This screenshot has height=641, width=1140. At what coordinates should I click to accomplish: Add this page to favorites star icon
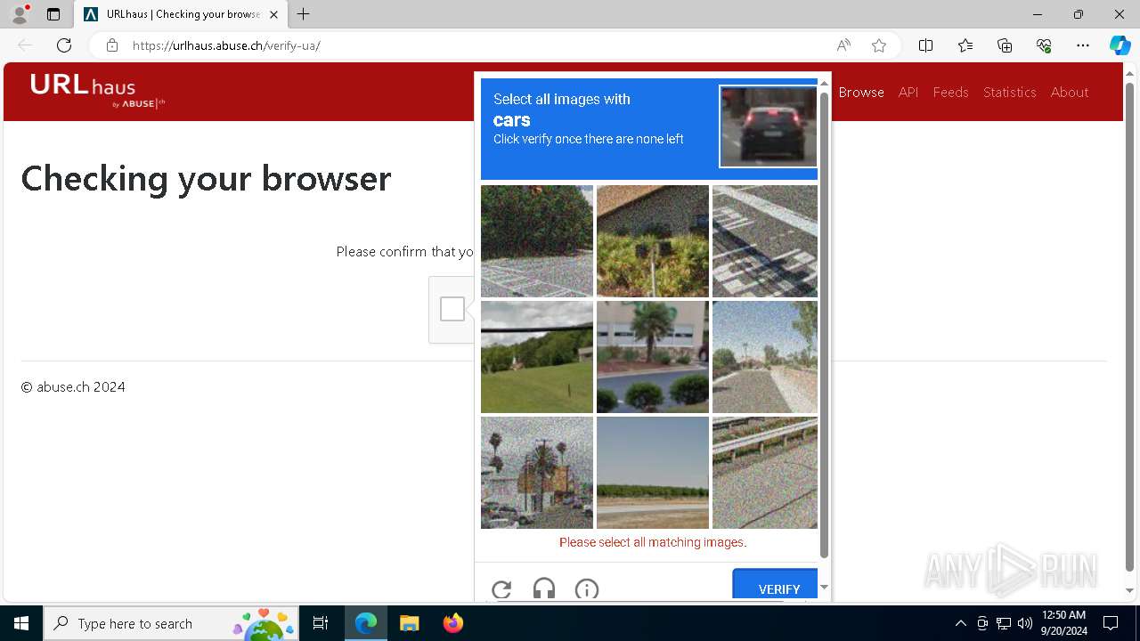pos(879,45)
